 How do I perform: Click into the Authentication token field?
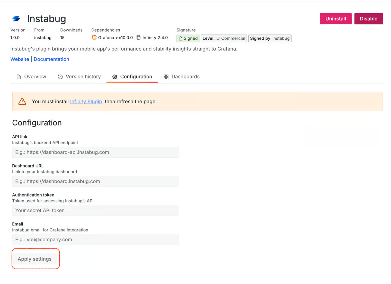click(x=95, y=210)
